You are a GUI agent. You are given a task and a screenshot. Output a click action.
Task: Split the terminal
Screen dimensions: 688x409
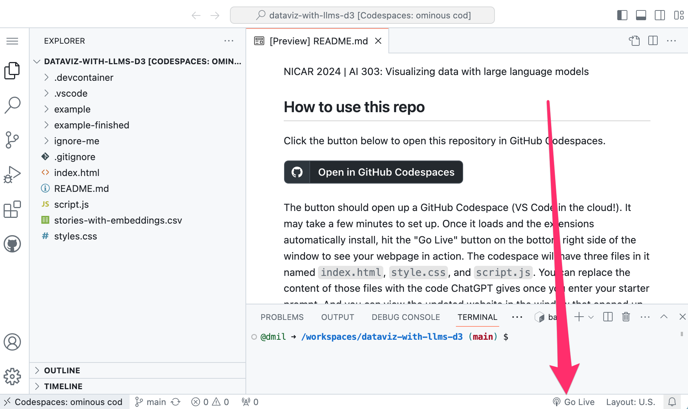(x=608, y=317)
